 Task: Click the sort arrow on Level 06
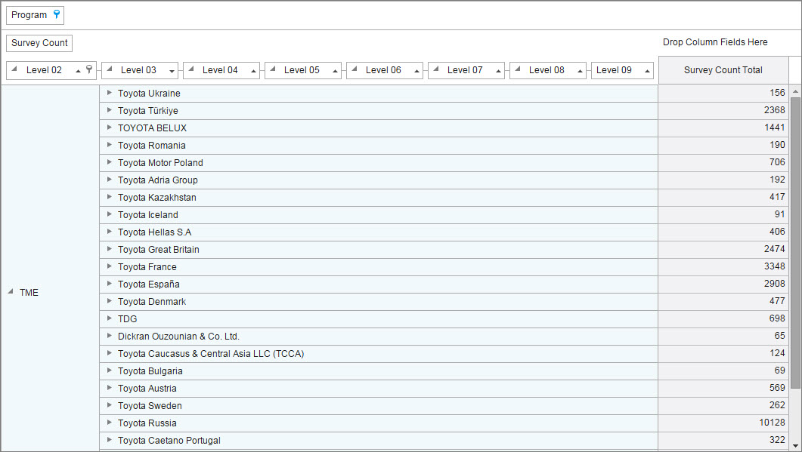coord(416,71)
